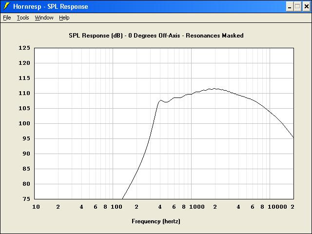Click the 'Frequency (hertz)' axis label
This screenshot has height=234, width=312.
tap(156, 221)
